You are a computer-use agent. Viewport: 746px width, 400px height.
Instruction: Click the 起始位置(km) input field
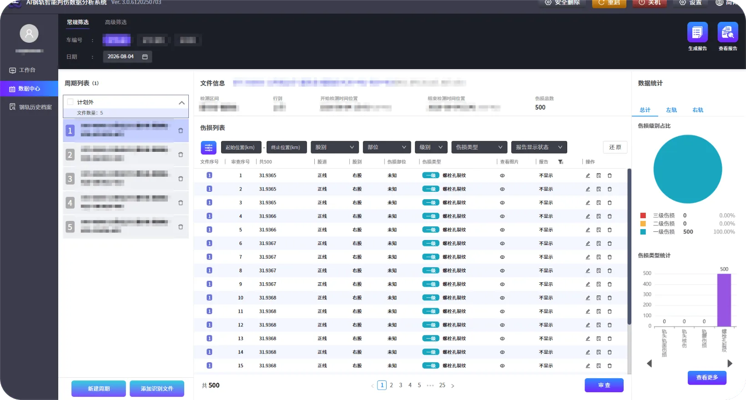coord(241,147)
